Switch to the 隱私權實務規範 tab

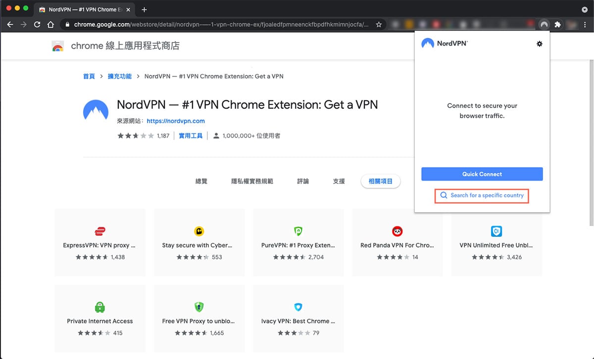252,181
